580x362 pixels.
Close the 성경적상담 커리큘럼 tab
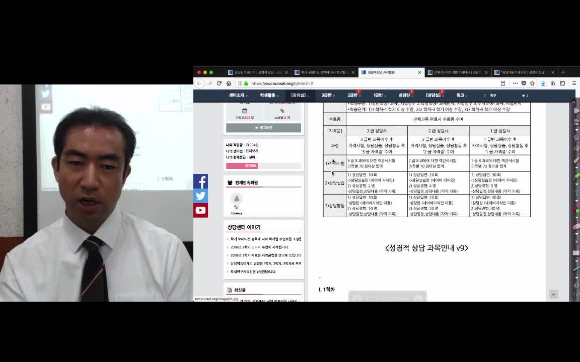[x=419, y=72]
